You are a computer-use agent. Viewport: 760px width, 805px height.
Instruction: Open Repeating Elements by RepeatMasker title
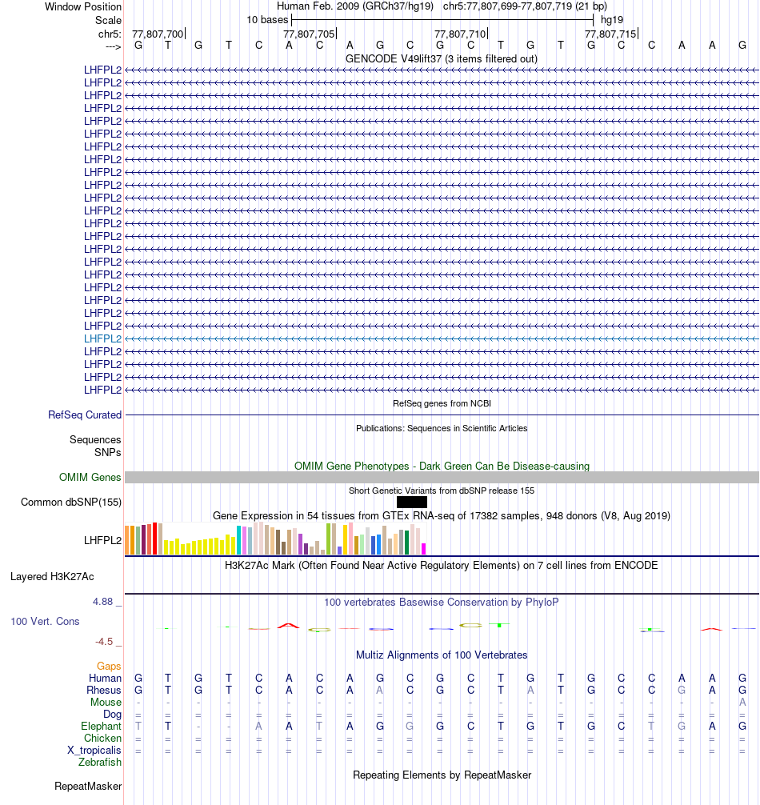point(442,775)
